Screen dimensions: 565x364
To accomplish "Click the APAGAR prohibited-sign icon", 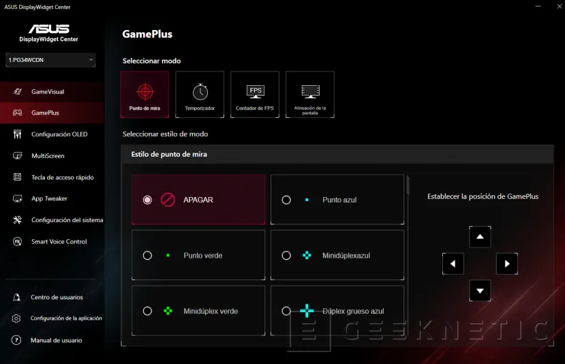I will (168, 200).
